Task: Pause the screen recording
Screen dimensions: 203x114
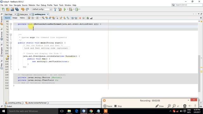Action: (108, 106)
